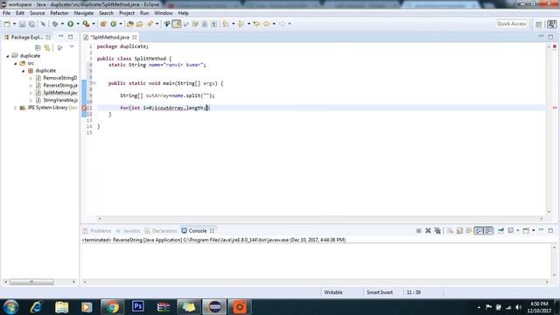The image size is (560, 315).
Task: Open the Window menu
Action: (164, 13)
